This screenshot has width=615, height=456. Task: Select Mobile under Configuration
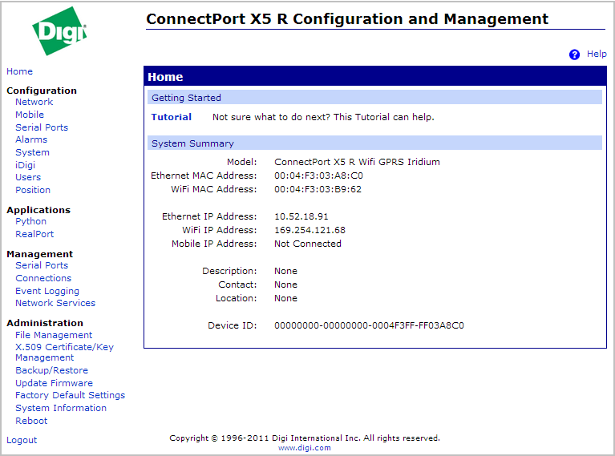[30, 115]
